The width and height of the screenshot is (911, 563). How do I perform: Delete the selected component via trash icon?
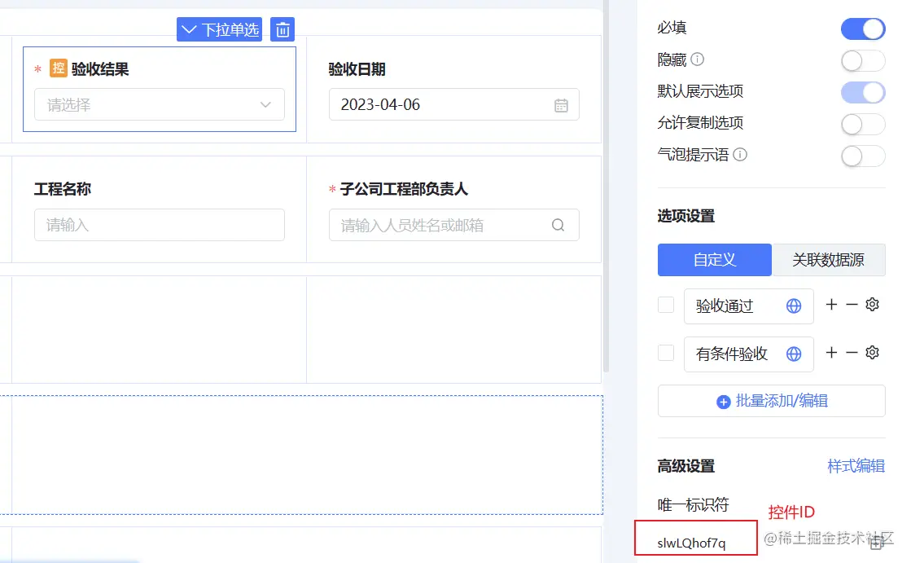[282, 29]
